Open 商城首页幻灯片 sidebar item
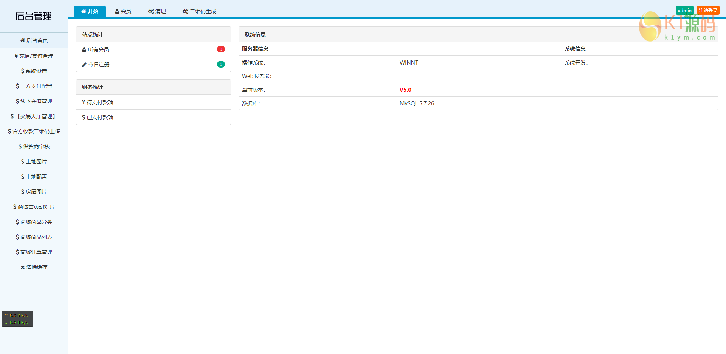726x354 pixels. coord(34,207)
